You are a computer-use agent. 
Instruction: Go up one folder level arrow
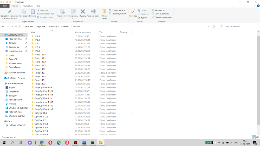(x=16, y=26)
